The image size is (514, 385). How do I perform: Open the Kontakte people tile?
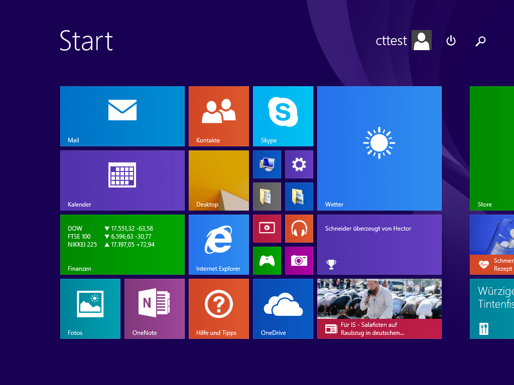click(218, 116)
